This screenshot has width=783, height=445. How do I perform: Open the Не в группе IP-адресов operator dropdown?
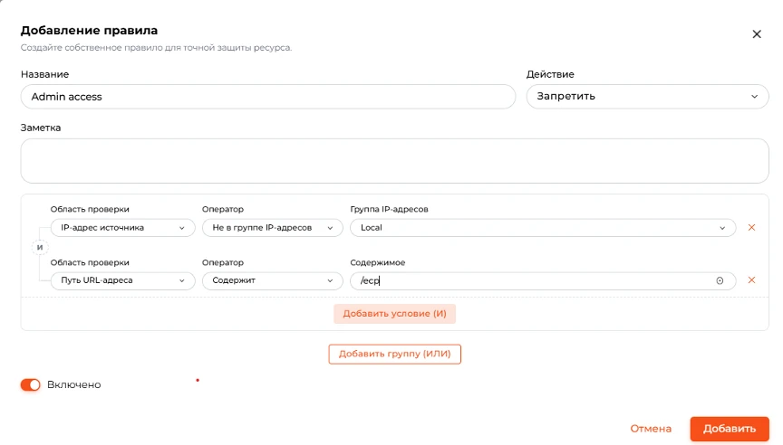click(273, 228)
